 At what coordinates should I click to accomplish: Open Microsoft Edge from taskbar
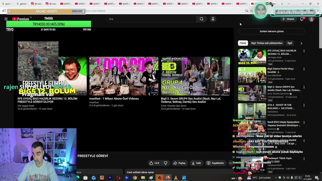point(77,178)
